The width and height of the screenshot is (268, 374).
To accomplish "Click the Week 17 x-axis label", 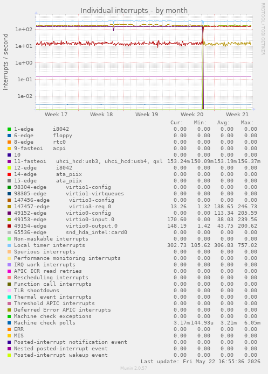I will tap(56, 115).
